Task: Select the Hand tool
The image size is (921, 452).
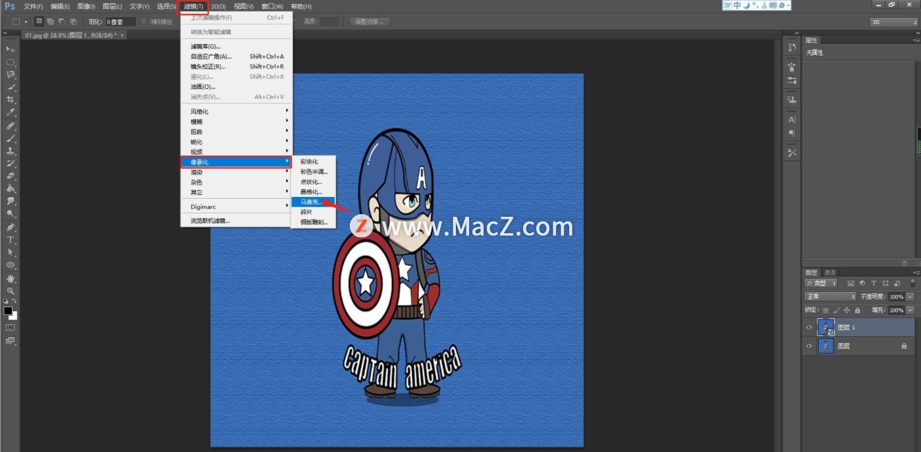Action: tap(11, 278)
